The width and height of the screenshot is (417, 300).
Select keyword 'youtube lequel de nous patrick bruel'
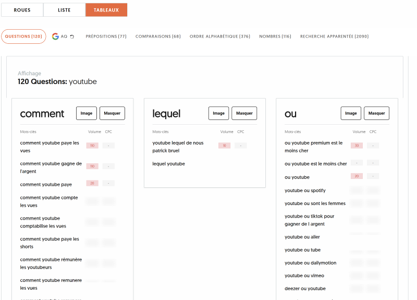[x=178, y=147]
